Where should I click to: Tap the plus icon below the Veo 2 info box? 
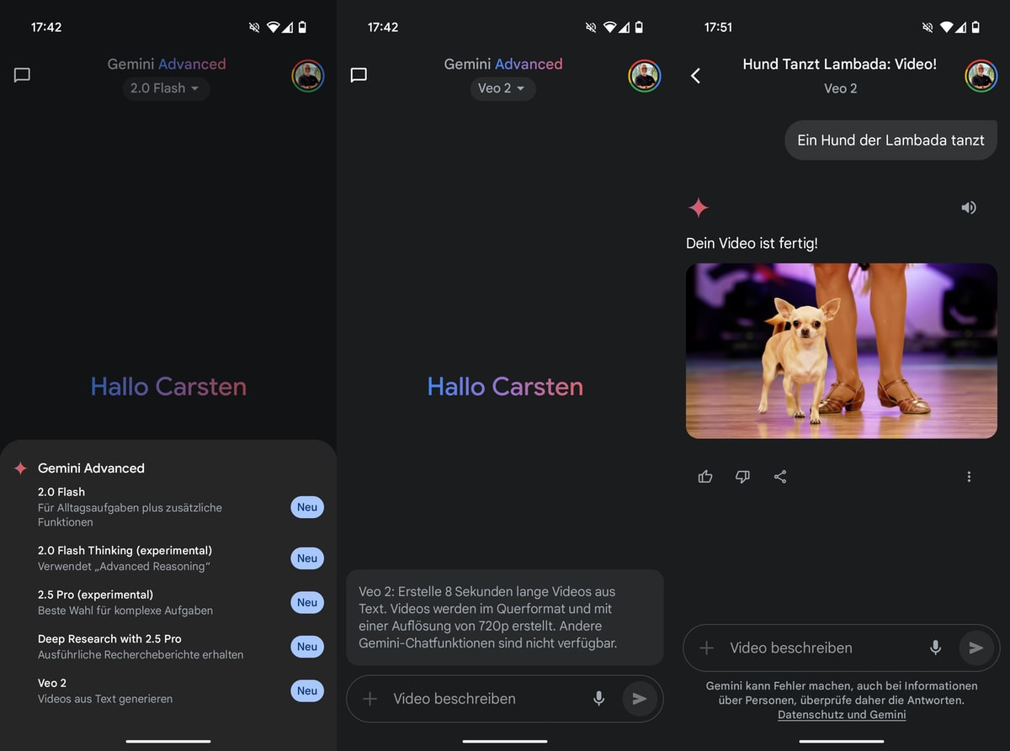[x=370, y=699]
